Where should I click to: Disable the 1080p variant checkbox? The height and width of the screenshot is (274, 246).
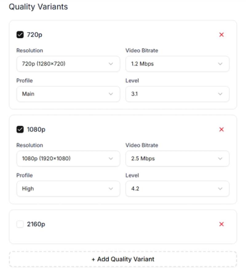pos(20,129)
